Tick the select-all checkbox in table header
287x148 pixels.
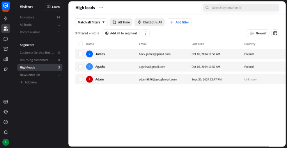coord(81,44)
